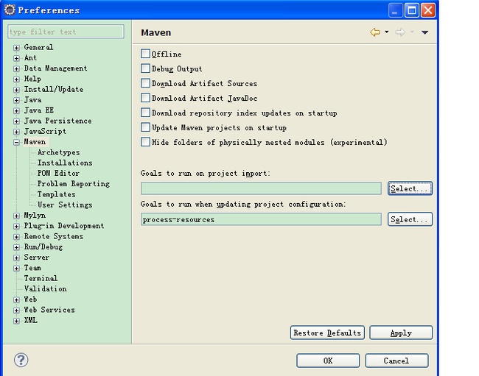Toggle the Debug Output checkbox
This screenshot has width=479, height=376.
pos(145,68)
